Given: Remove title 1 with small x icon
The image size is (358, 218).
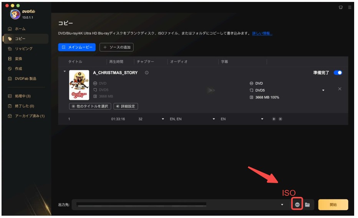Looking at the screenshot, I should [x=280, y=119].
